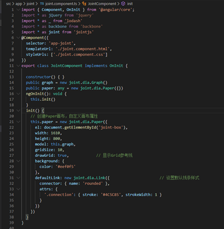
Task: Click the this.init() call on line 17
Action: pos(43,99)
